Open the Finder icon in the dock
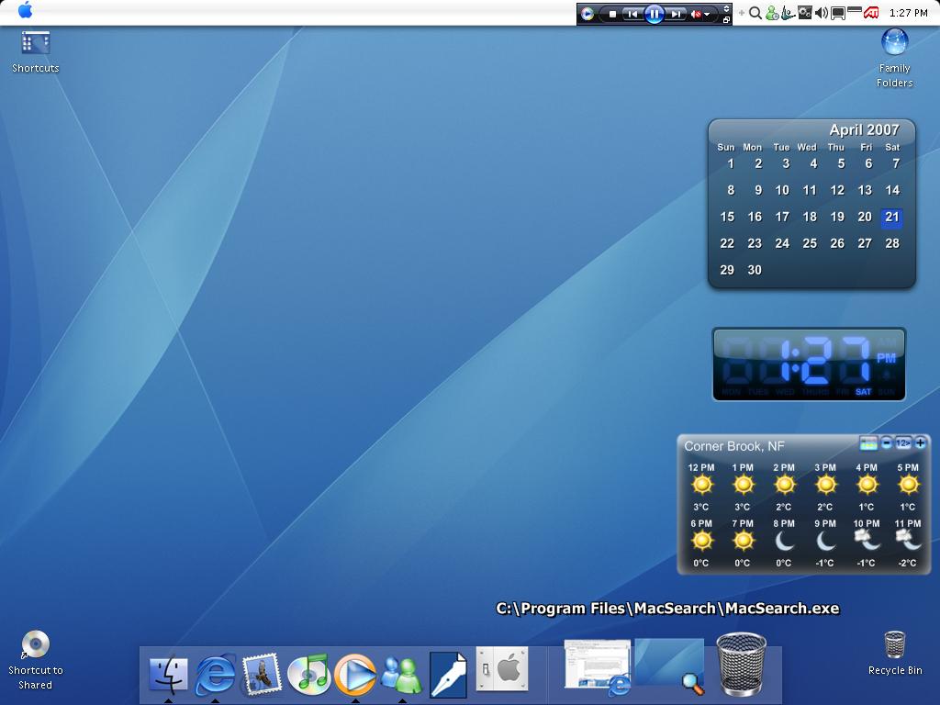940x705 pixels. (169, 675)
